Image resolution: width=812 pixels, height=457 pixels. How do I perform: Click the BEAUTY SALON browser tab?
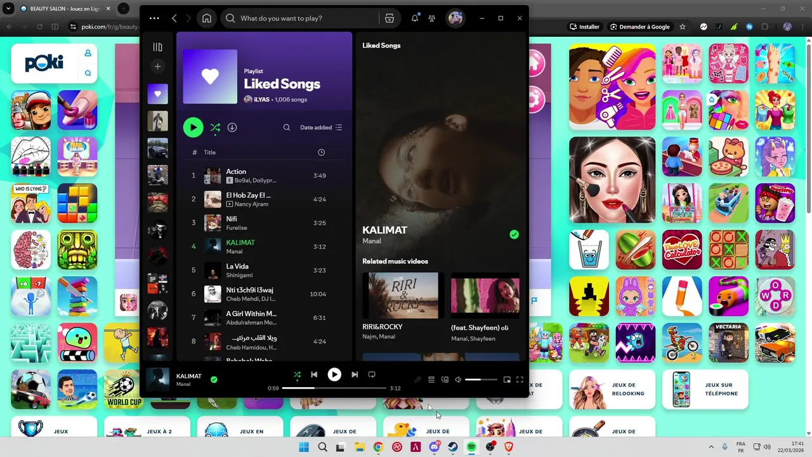pyautogui.click(x=64, y=8)
